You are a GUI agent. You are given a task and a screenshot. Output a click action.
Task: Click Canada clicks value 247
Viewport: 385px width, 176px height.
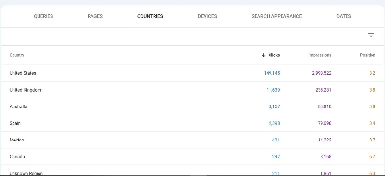(276, 157)
